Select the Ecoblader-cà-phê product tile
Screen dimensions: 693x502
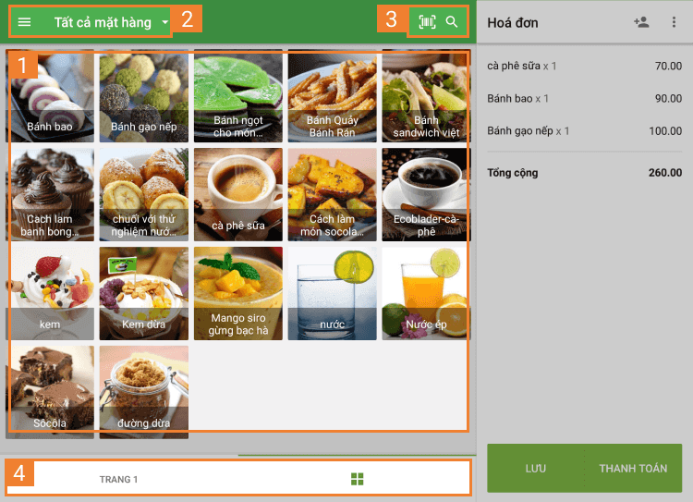[427, 195]
